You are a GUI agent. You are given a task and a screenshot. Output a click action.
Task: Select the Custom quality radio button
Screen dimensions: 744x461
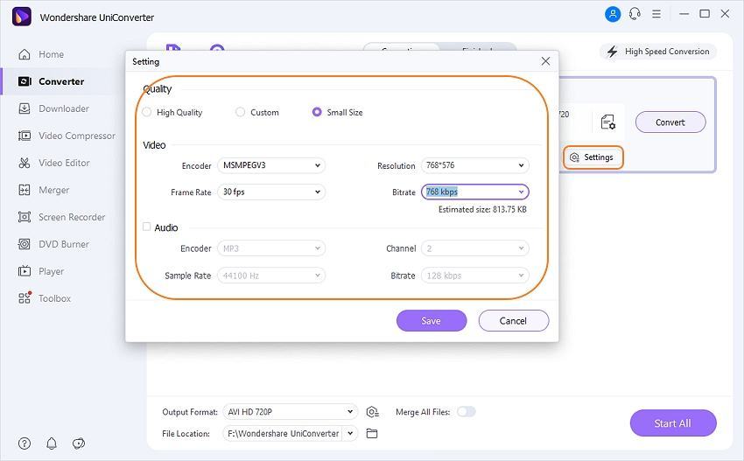[x=240, y=112]
